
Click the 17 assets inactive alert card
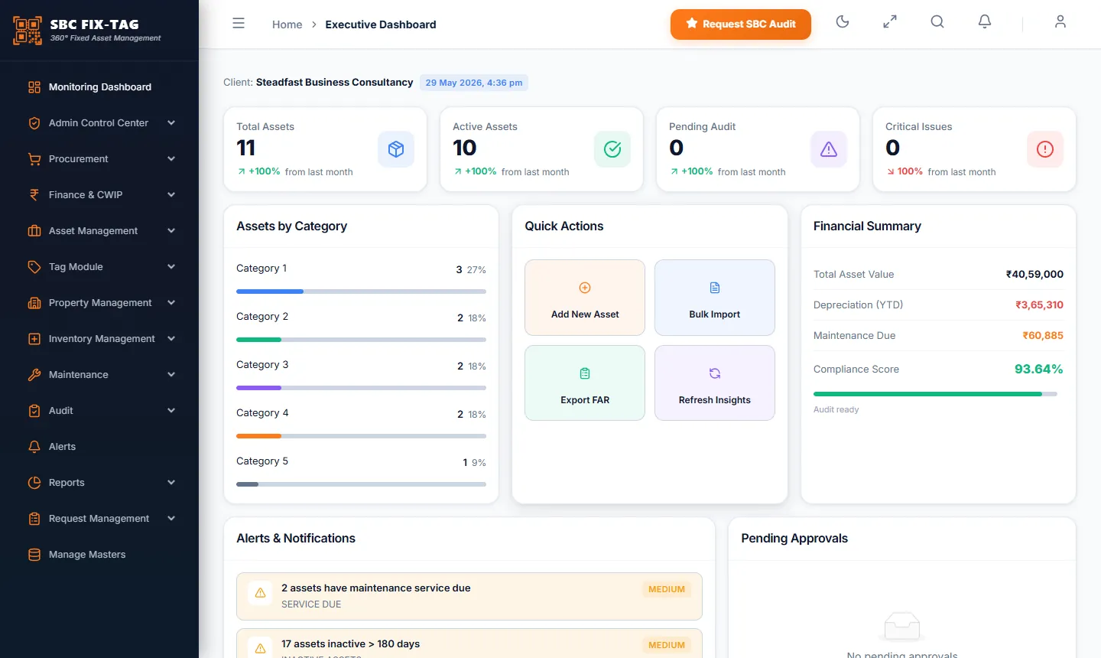point(469,643)
